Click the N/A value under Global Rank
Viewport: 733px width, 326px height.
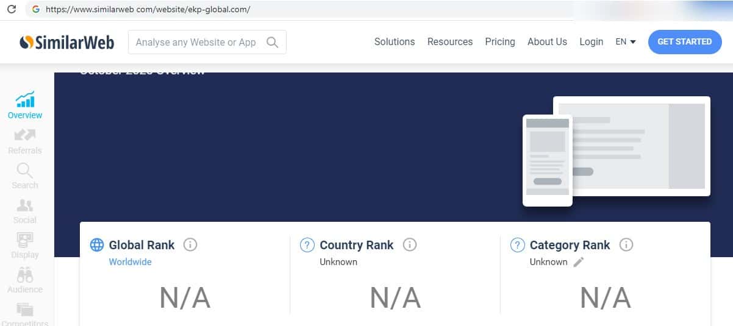185,298
